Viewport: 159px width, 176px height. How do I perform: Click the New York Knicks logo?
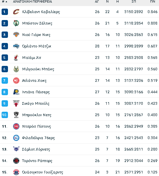pos(16,35)
